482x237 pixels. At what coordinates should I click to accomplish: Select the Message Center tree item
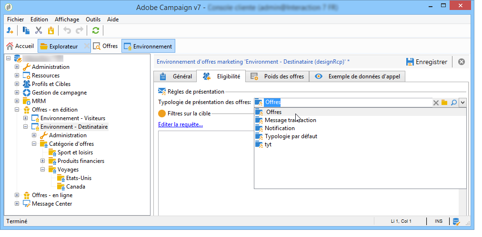52,204
